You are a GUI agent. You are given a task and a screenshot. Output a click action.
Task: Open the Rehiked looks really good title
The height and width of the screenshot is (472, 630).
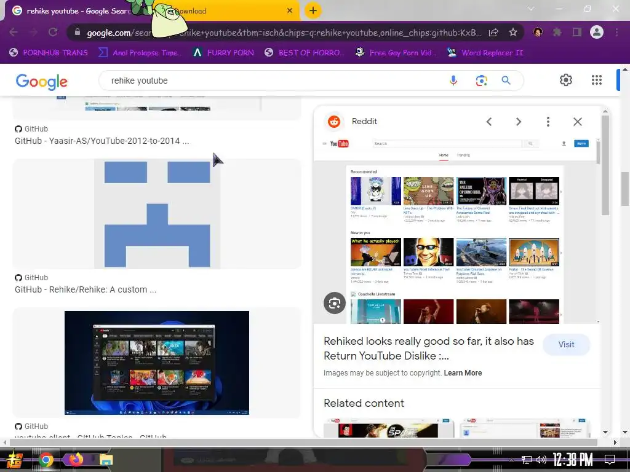429,348
